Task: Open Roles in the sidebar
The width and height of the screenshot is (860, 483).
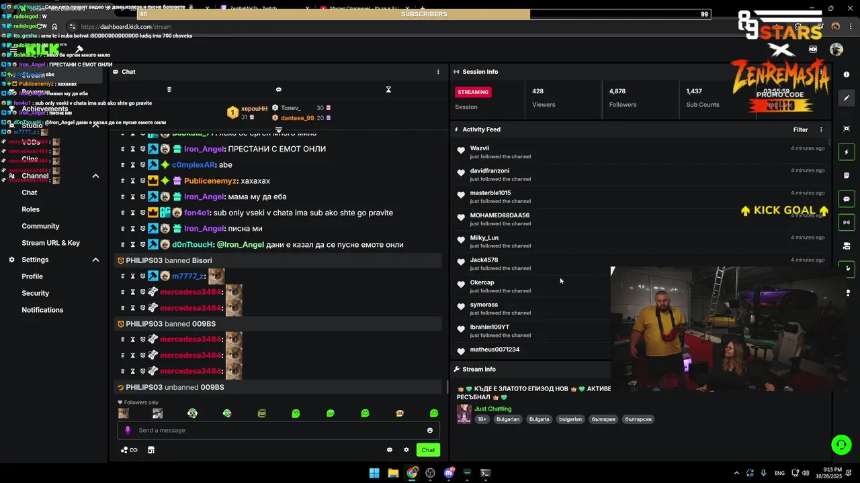Action: 31,209
